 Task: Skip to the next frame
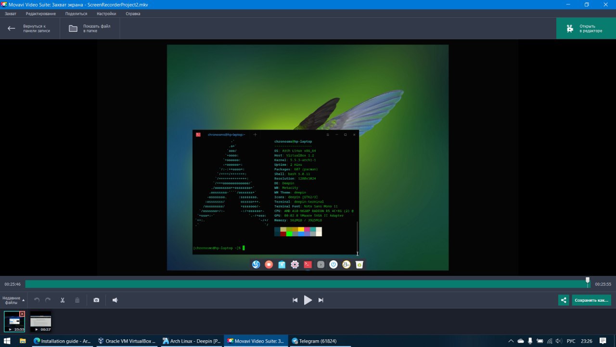(x=321, y=300)
